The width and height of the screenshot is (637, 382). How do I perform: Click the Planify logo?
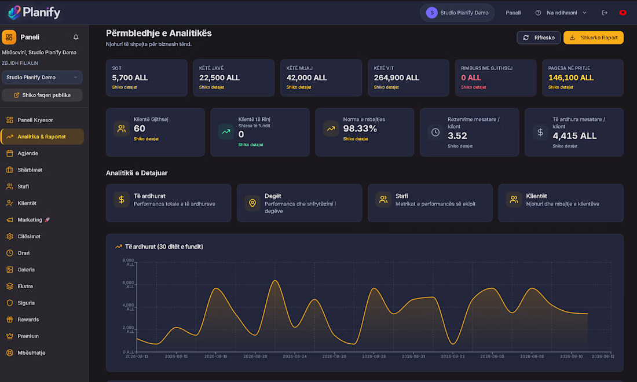pos(34,13)
